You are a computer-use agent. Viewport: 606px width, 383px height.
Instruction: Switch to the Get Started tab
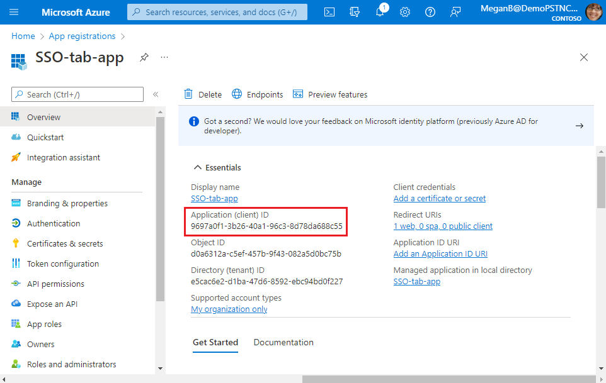pos(215,343)
